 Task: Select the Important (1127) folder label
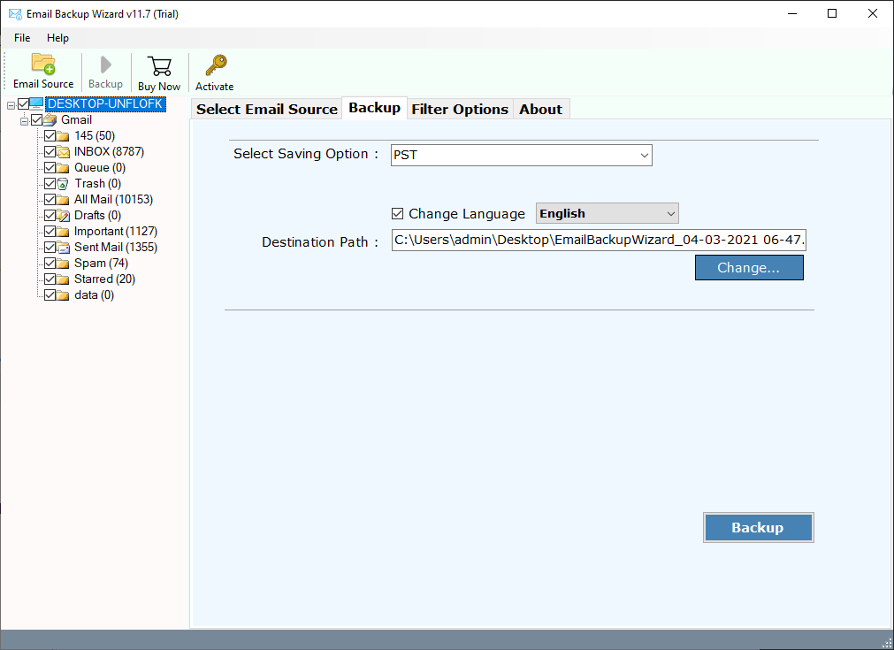tap(116, 232)
